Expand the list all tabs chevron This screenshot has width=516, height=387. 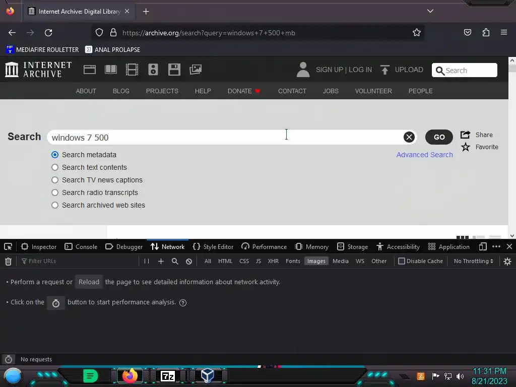430,11
